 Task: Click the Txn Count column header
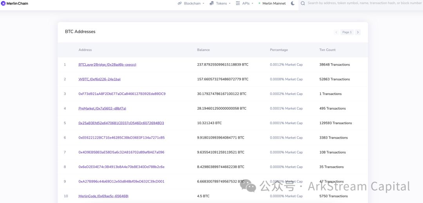pyautogui.click(x=327, y=50)
